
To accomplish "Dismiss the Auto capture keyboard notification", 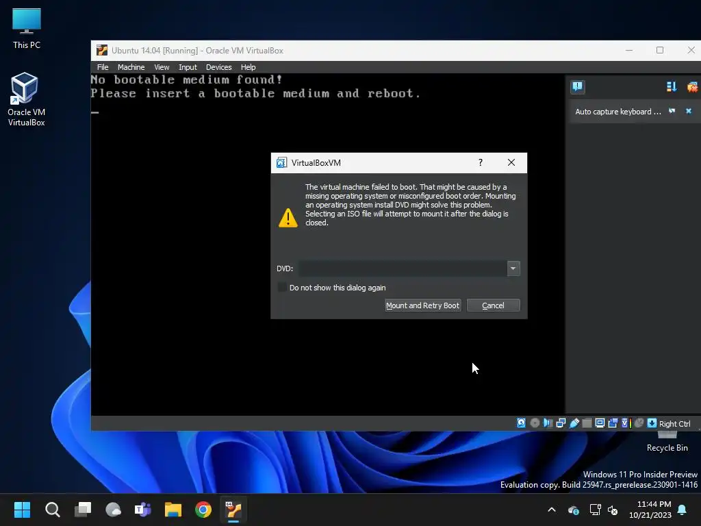I will [689, 111].
